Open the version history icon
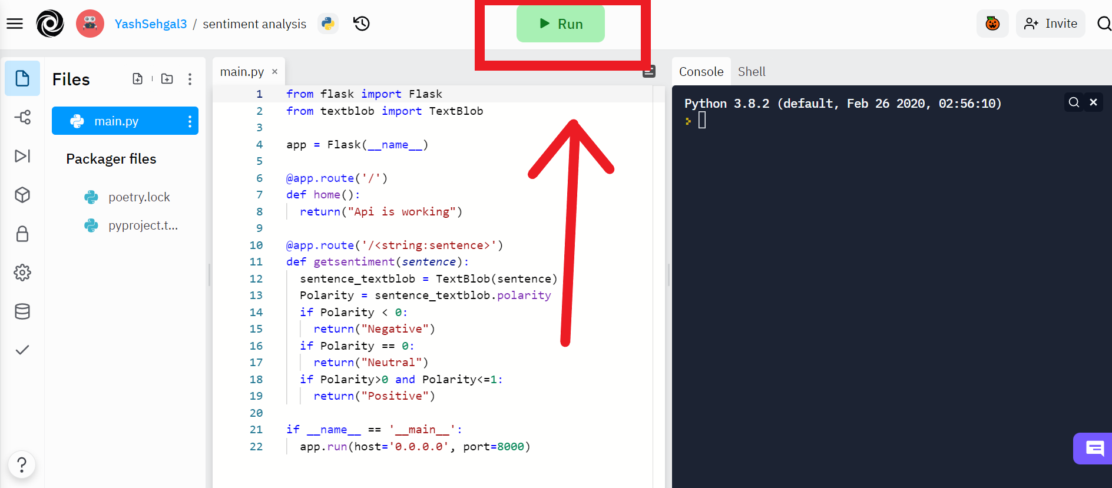Image resolution: width=1112 pixels, height=488 pixels. (362, 24)
